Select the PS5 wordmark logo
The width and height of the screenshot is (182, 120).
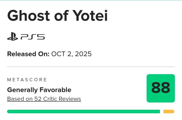point(33,37)
